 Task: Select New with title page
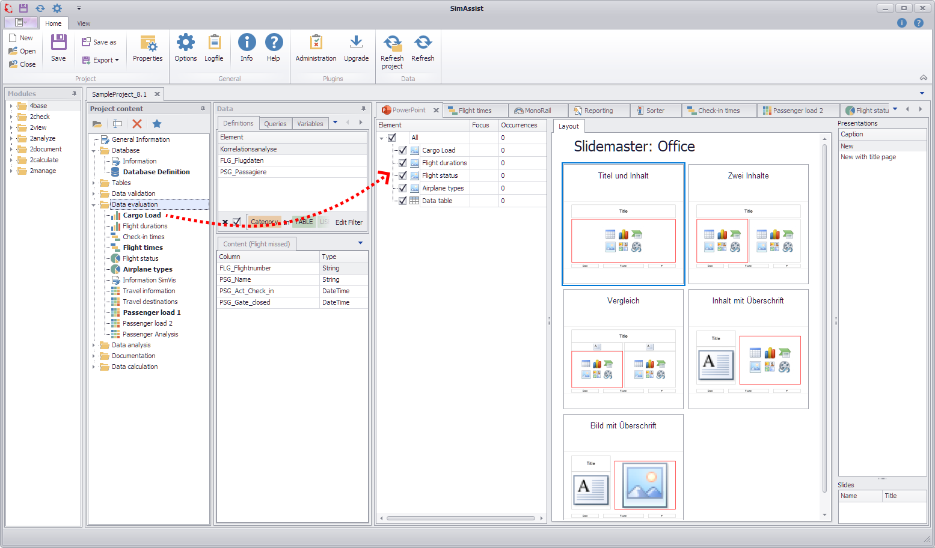tap(868, 157)
